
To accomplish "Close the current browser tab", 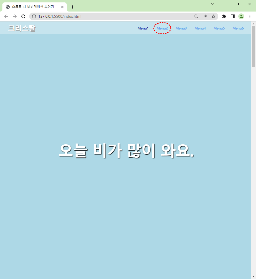I will point(62,7).
